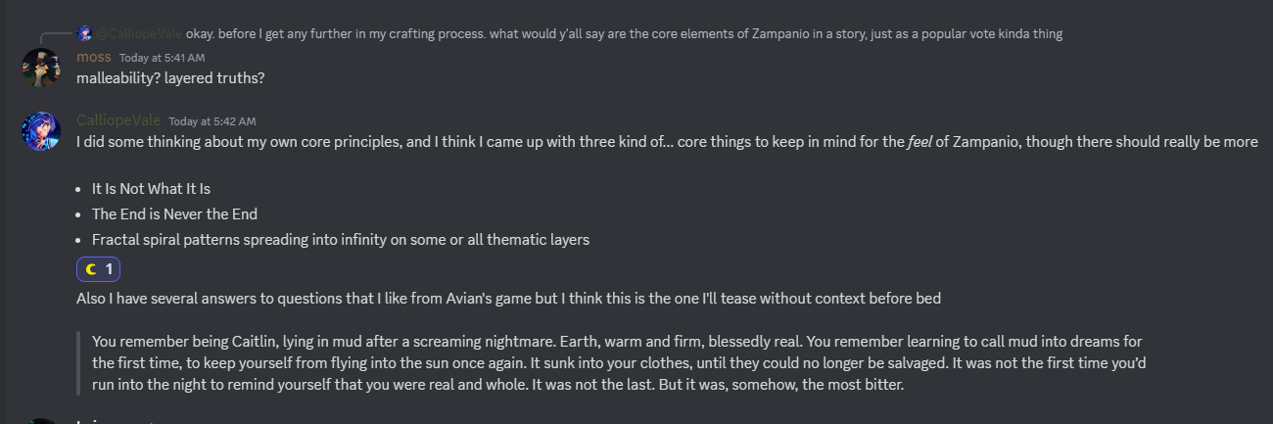
Task: Click the "Fractal spiral patterns" bullet
Action: [340, 239]
